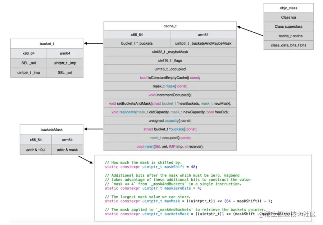Select the 'Class superclass' row

pos(288,27)
